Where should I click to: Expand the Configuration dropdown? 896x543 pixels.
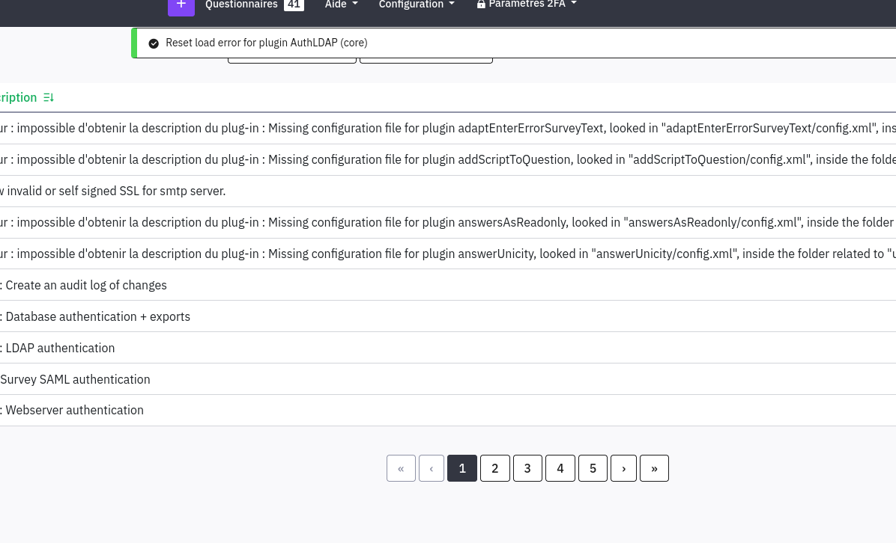click(416, 5)
